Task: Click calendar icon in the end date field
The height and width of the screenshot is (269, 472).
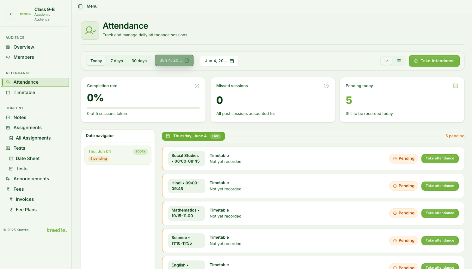Action: (232, 61)
